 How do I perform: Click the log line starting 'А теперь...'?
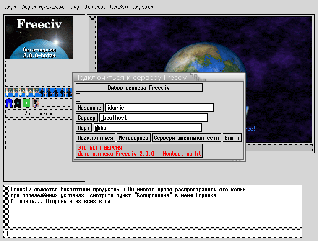click(62, 201)
